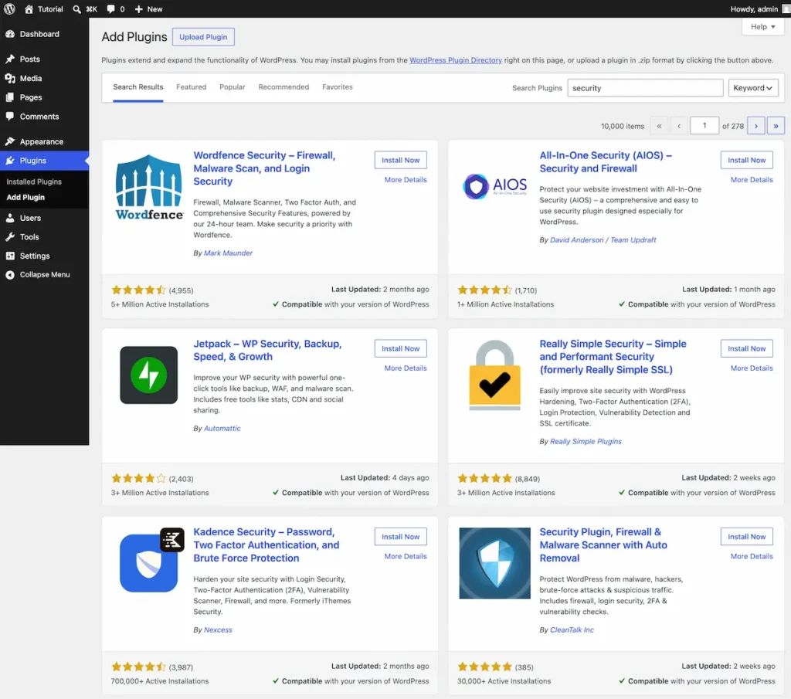Open author Mark Maunder's link

tap(228, 253)
